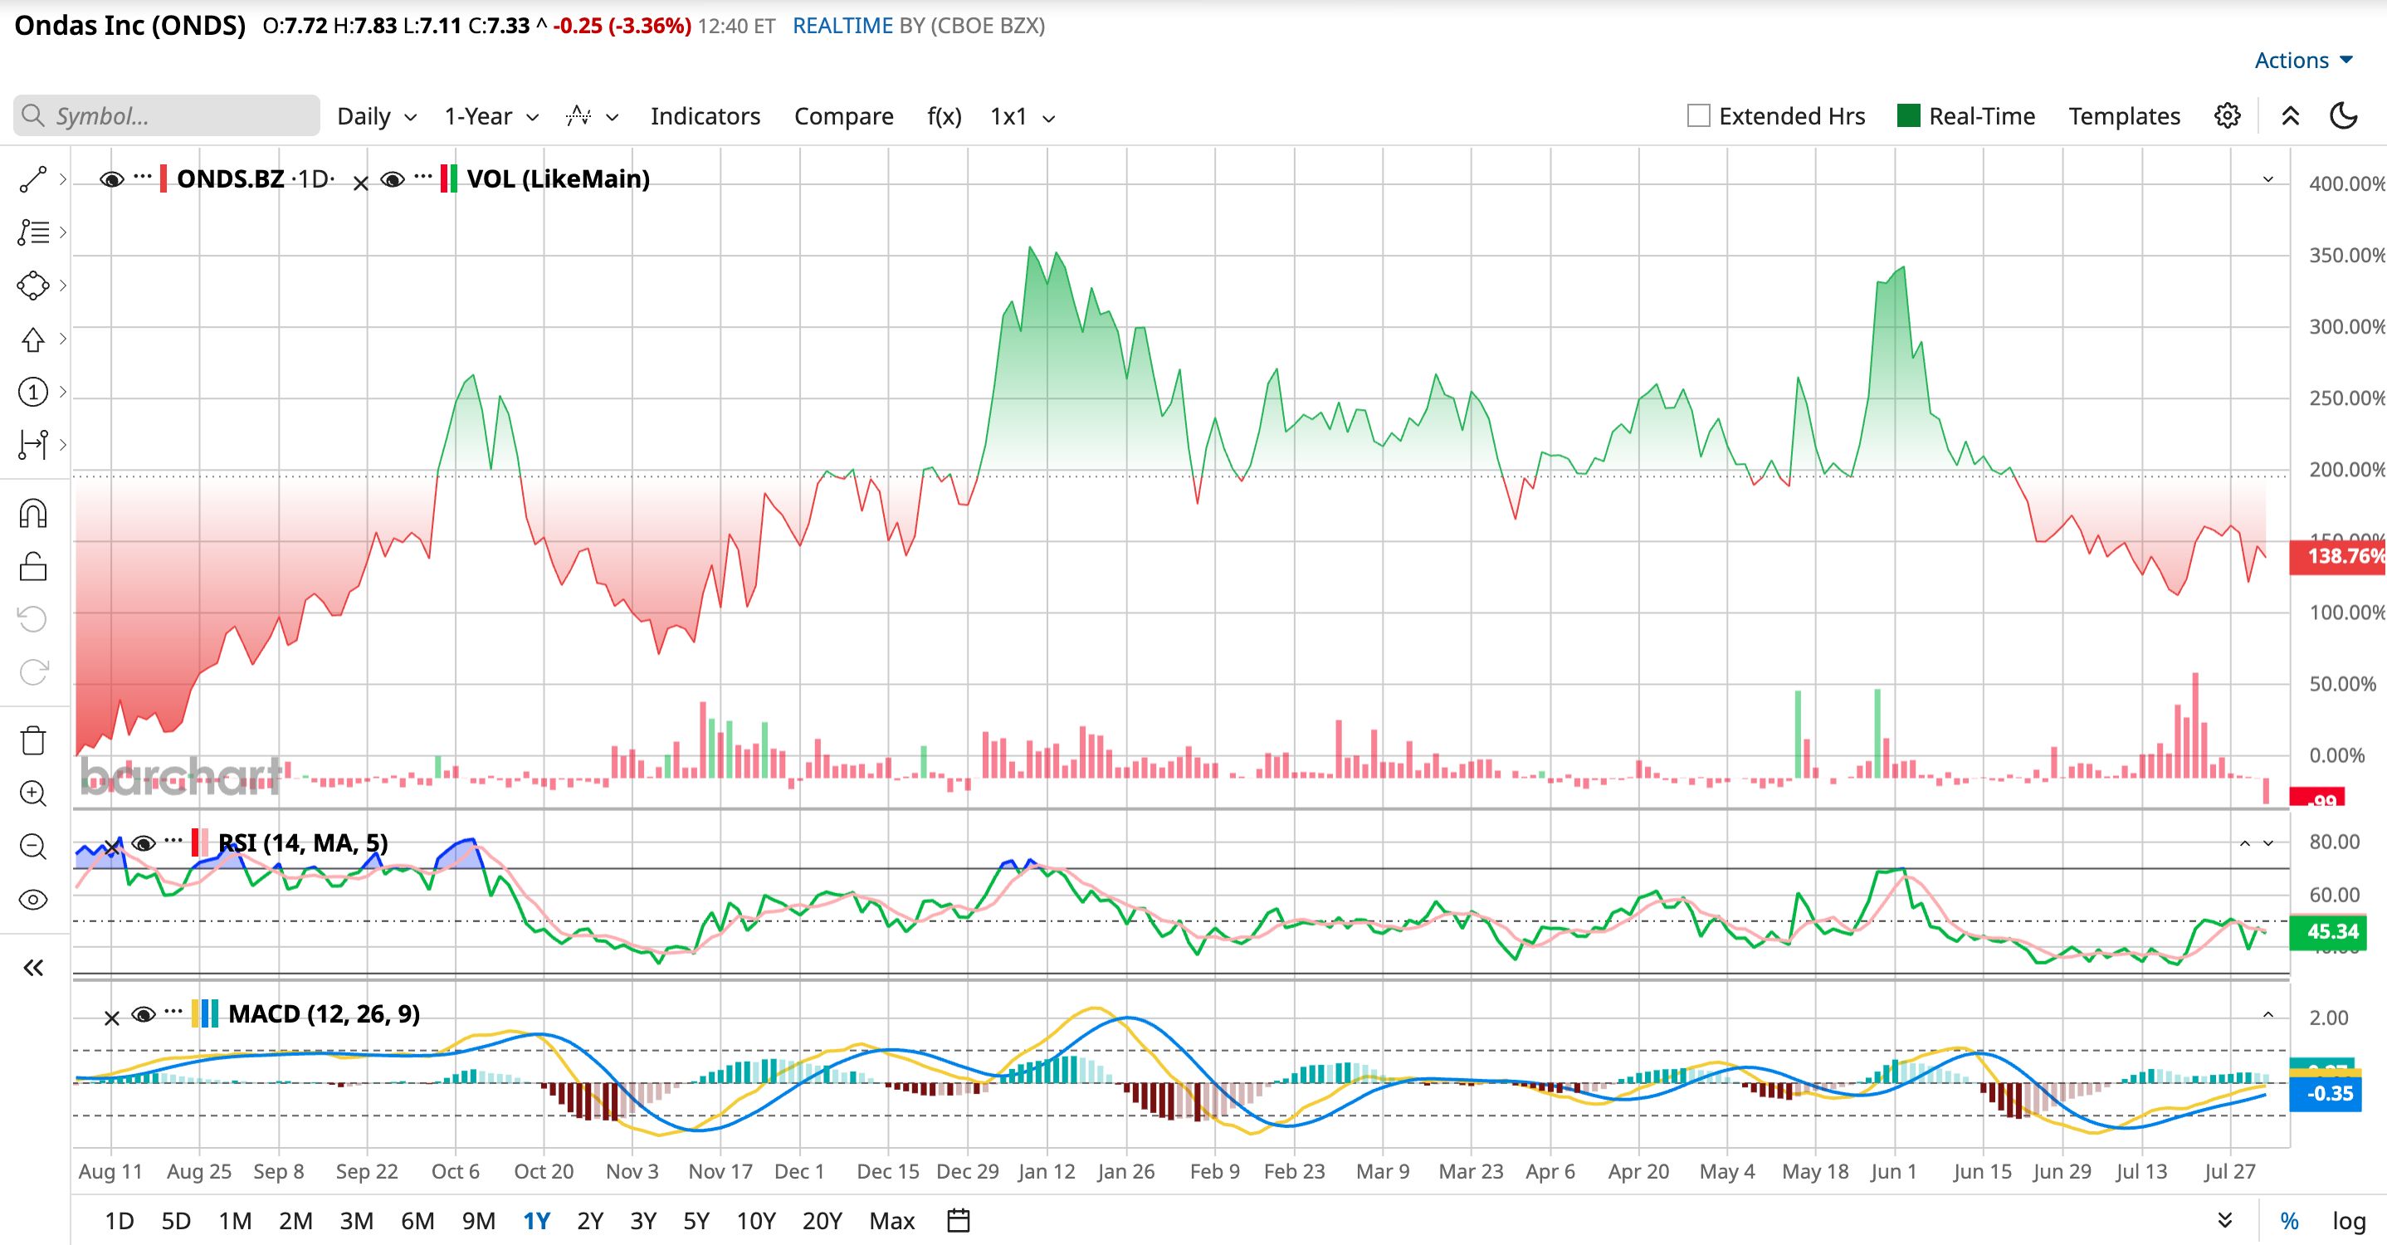Viewport: 2387px width, 1245px height.
Task: Click the trash can delete drawings icon
Action: [x=33, y=740]
